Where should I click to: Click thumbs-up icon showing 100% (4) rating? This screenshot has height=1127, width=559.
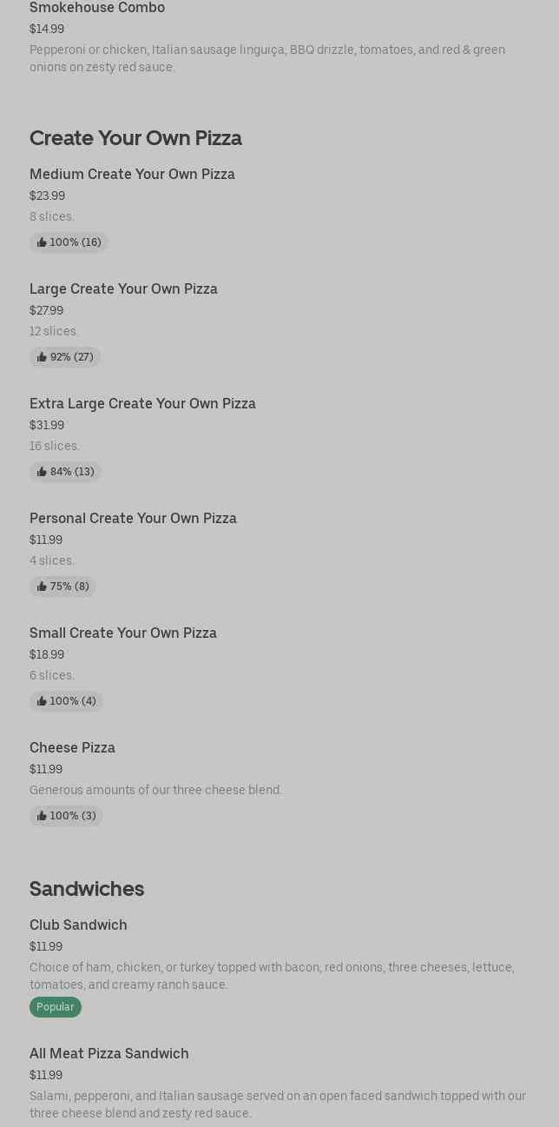(x=42, y=701)
